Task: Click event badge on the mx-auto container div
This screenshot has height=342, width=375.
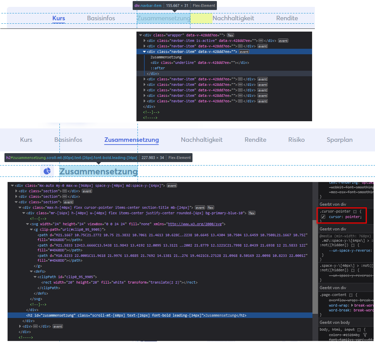Action: [172, 186]
